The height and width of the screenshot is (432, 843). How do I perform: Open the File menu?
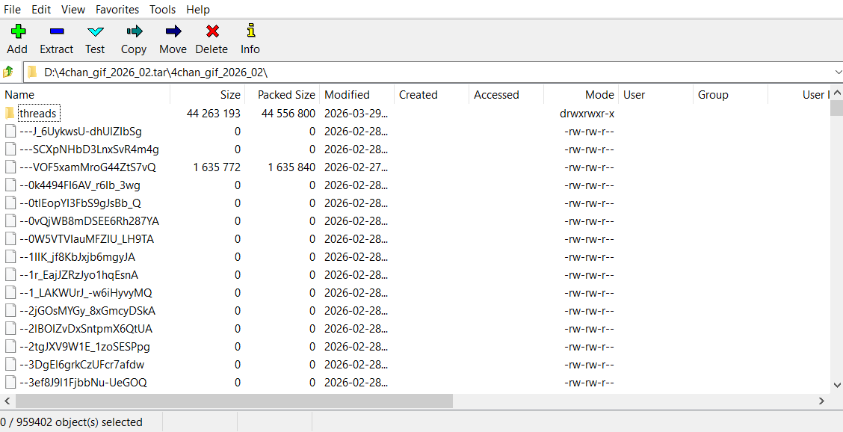12,10
